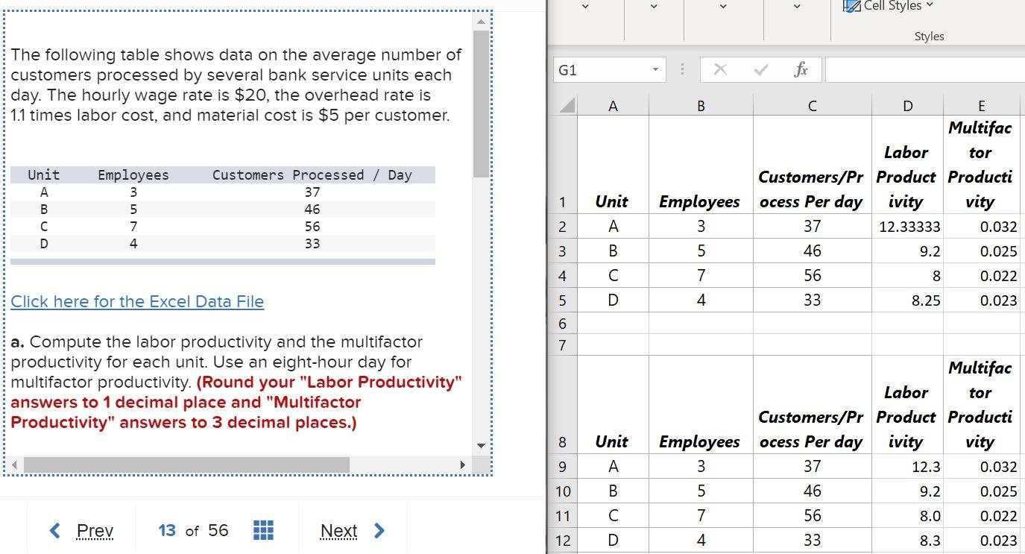Screen dimensions: 1025x554
Task: Click cell D9 with value 12.3
Action: click(907, 467)
